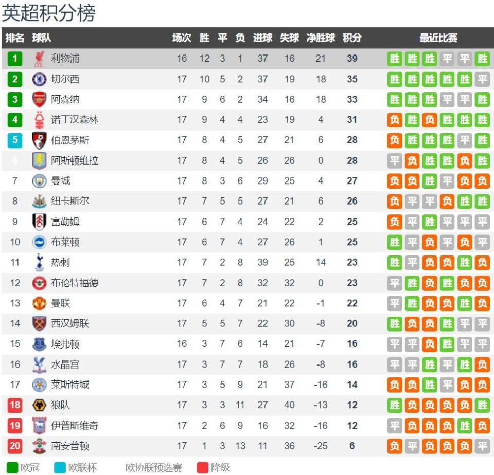
Task: Click the Liverpool club crest
Action: point(39,59)
